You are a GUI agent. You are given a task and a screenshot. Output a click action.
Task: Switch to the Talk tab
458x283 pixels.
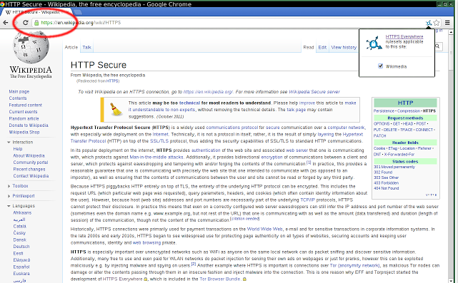pyautogui.click(x=86, y=47)
